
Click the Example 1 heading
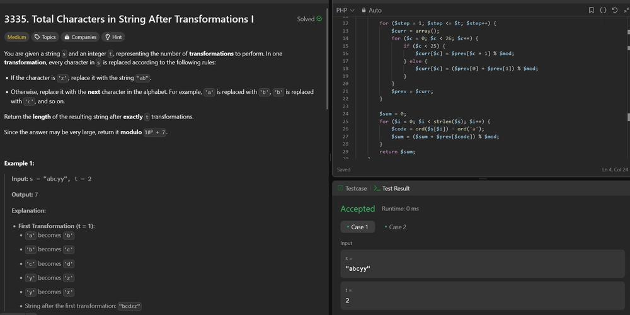20,163
